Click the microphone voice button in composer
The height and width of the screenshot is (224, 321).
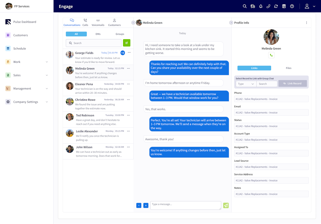(146, 205)
